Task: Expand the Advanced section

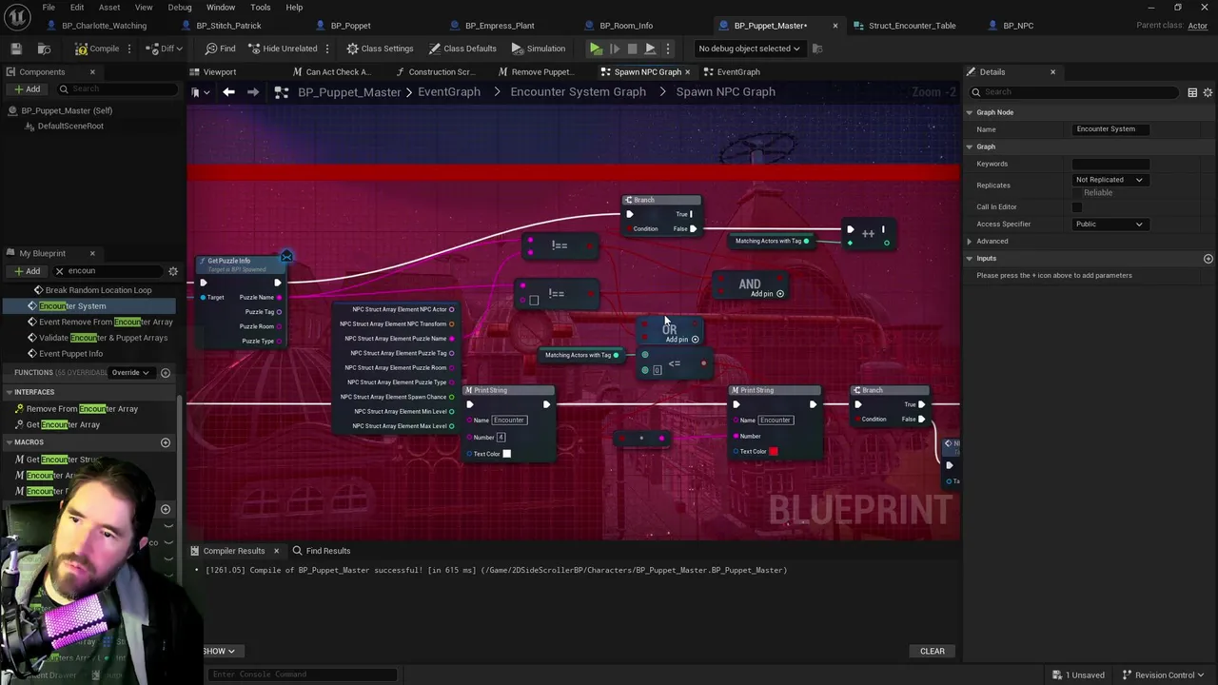Action: tap(970, 242)
